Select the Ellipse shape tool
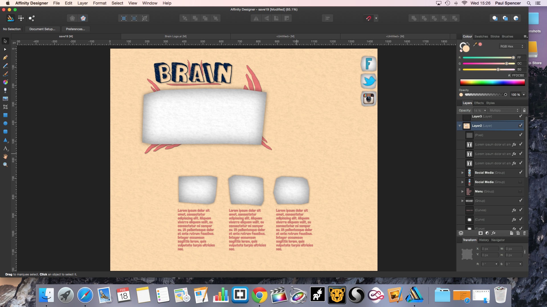 [x=5, y=123]
